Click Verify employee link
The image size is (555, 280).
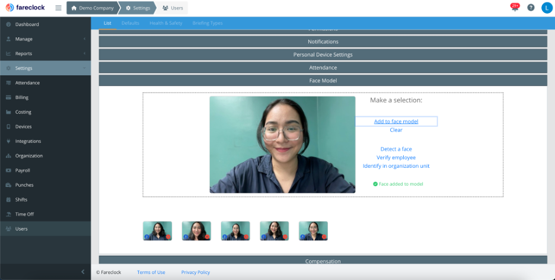(x=396, y=158)
